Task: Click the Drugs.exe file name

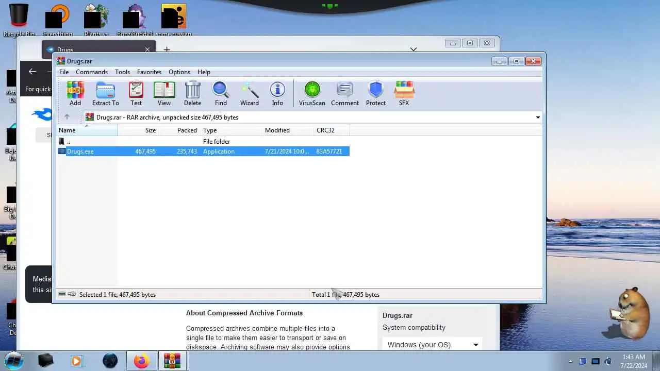Action: pos(80,151)
